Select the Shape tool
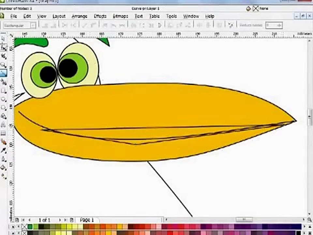313x235 pixels. [x=3, y=48]
